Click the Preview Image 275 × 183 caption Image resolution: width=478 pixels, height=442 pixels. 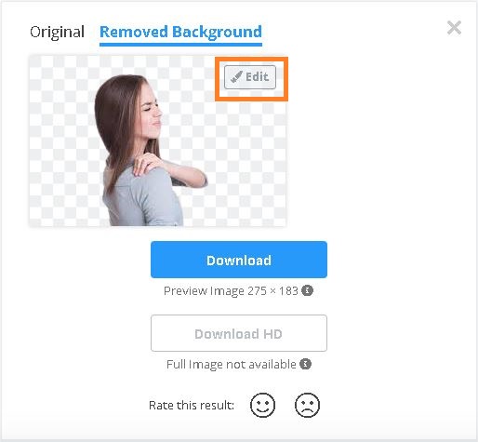click(231, 291)
